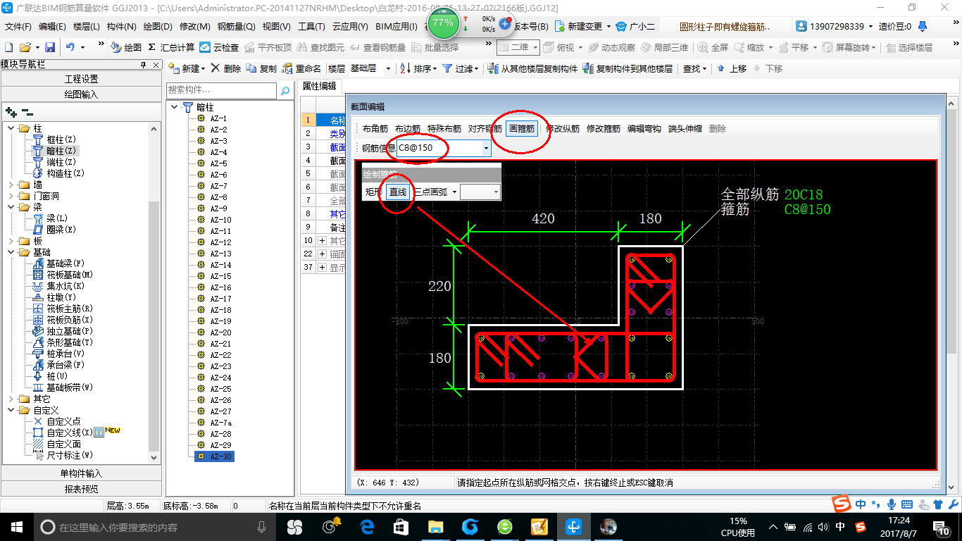Click the component search input field
The height and width of the screenshot is (541, 962).
click(222, 91)
